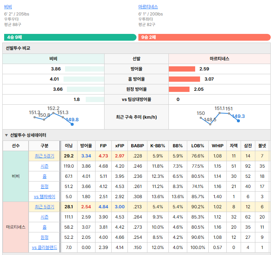Screen dimensions: 273x255
Task: Open 마르티네스's 원정 stats link
Action: point(44,237)
